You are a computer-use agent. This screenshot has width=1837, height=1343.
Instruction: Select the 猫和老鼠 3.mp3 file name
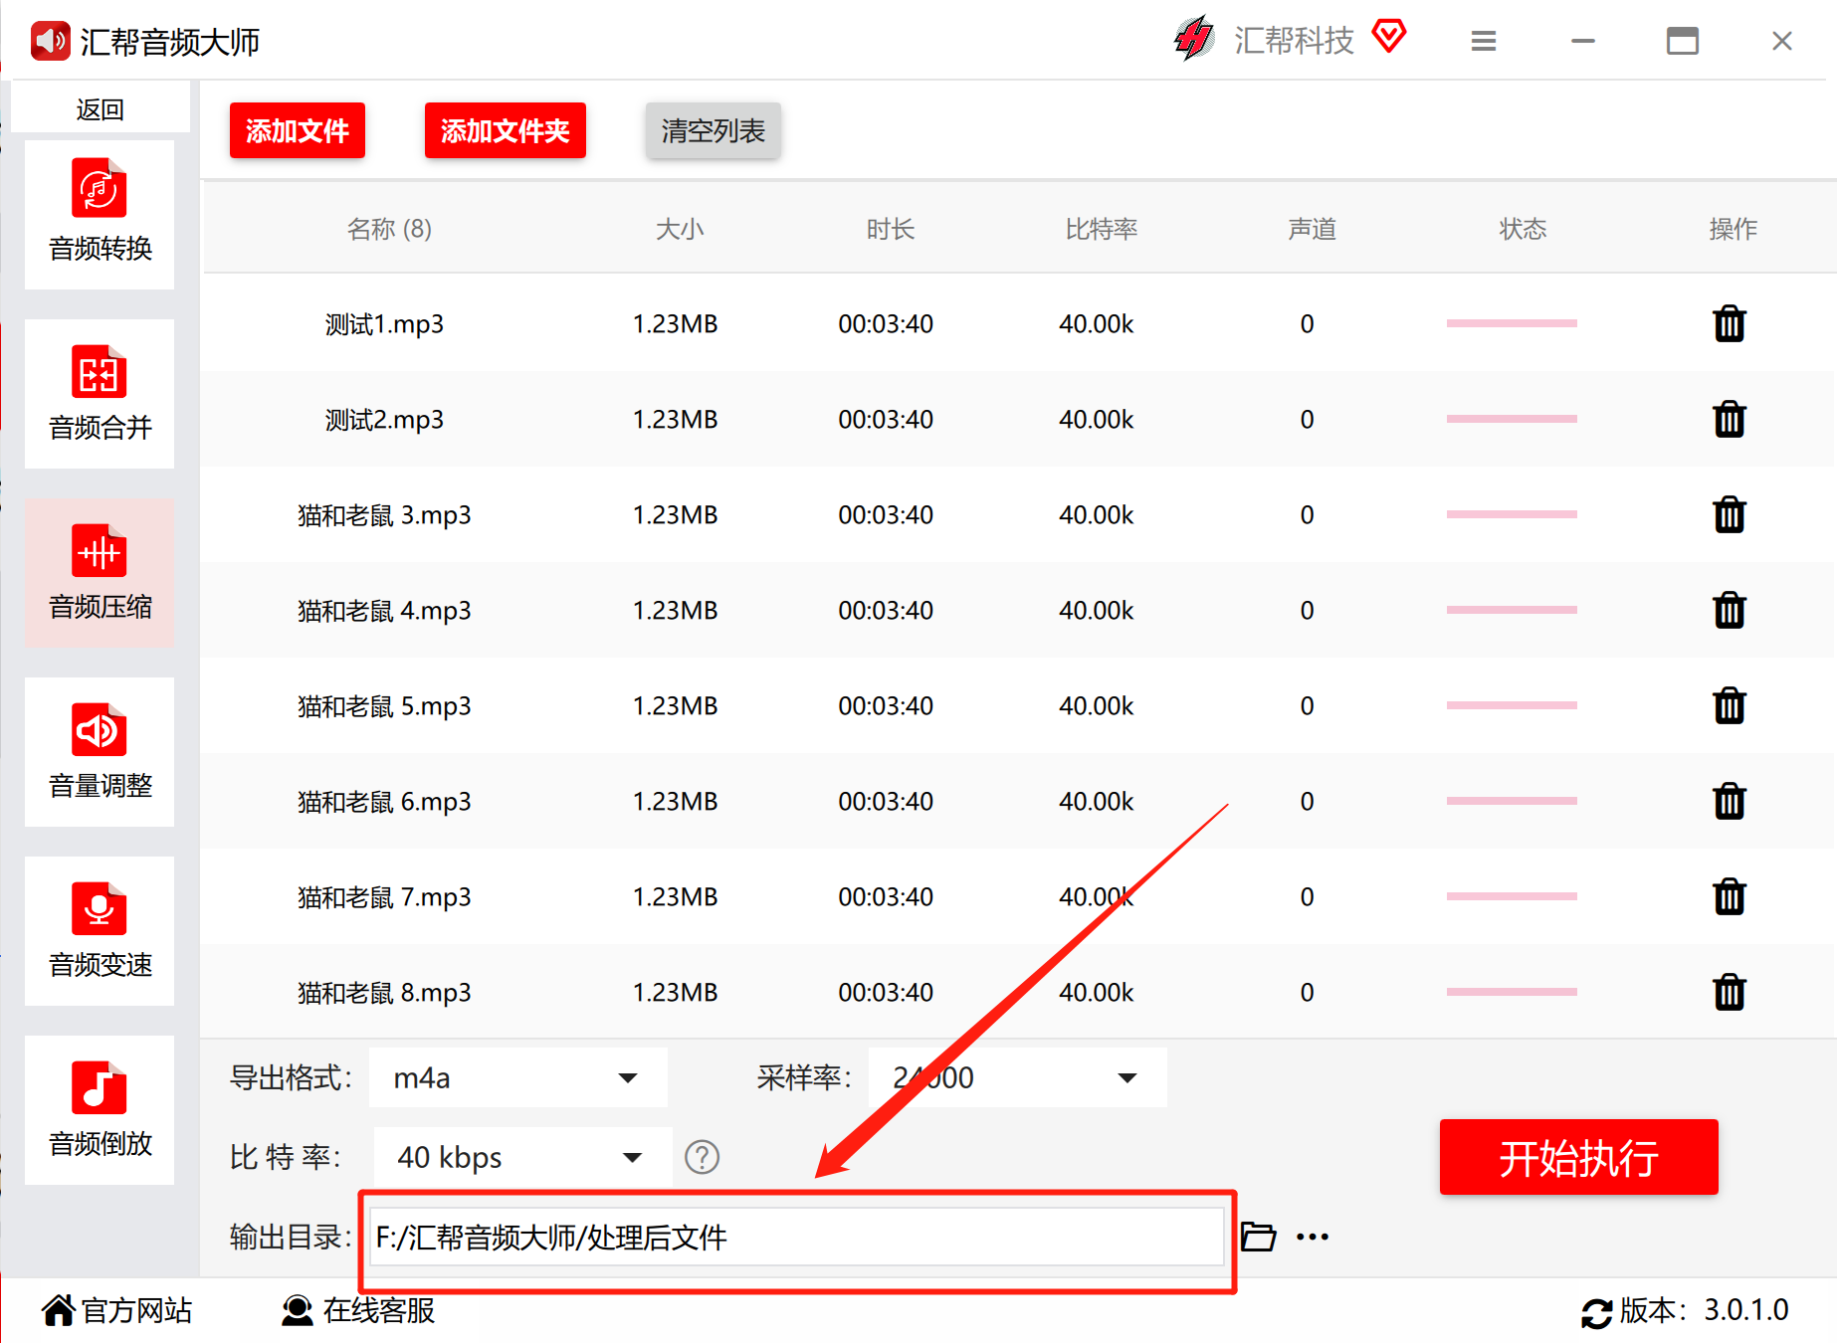click(x=384, y=514)
